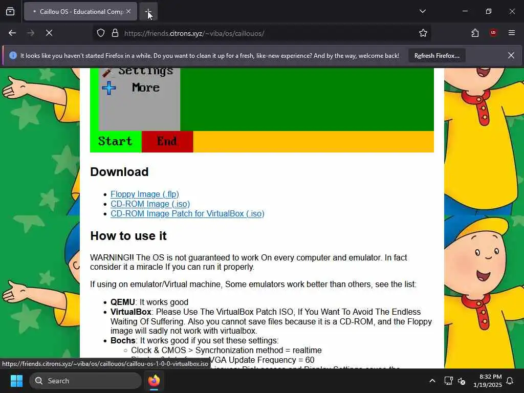Viewport: 524px width, 393px height.
Task: View site security via padlock icon
Action: coord(115,33)
